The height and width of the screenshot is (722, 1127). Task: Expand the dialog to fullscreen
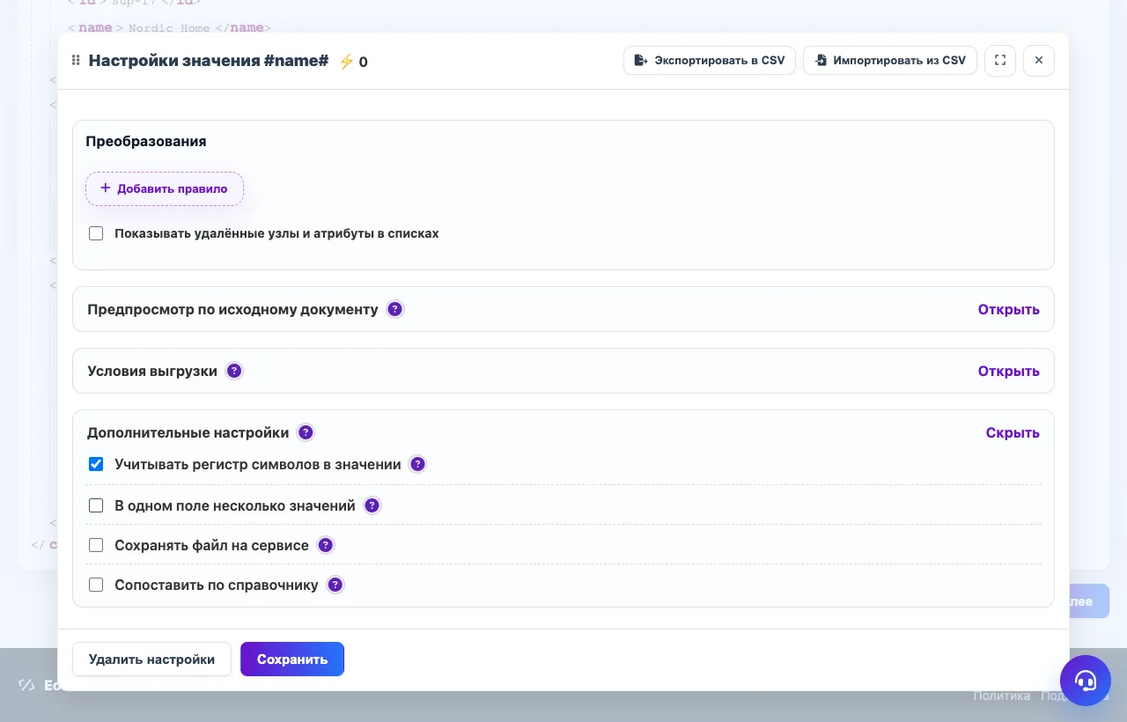pyautogui.click(x=1000, y=61)
